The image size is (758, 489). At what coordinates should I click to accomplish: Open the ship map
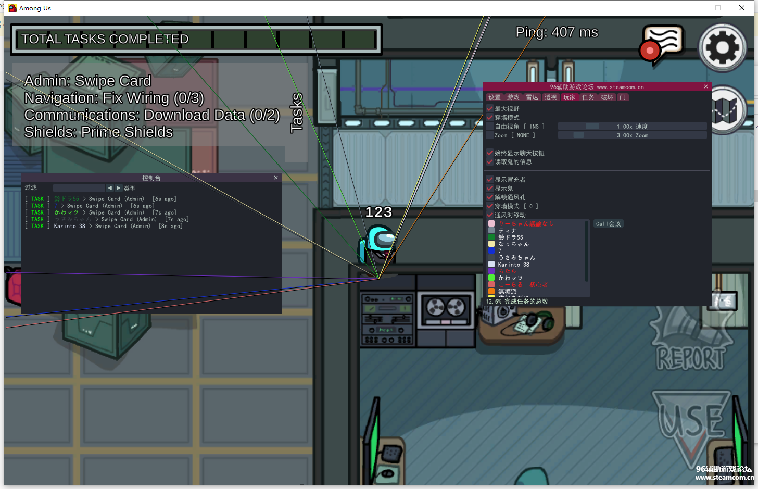pos(726,110)
